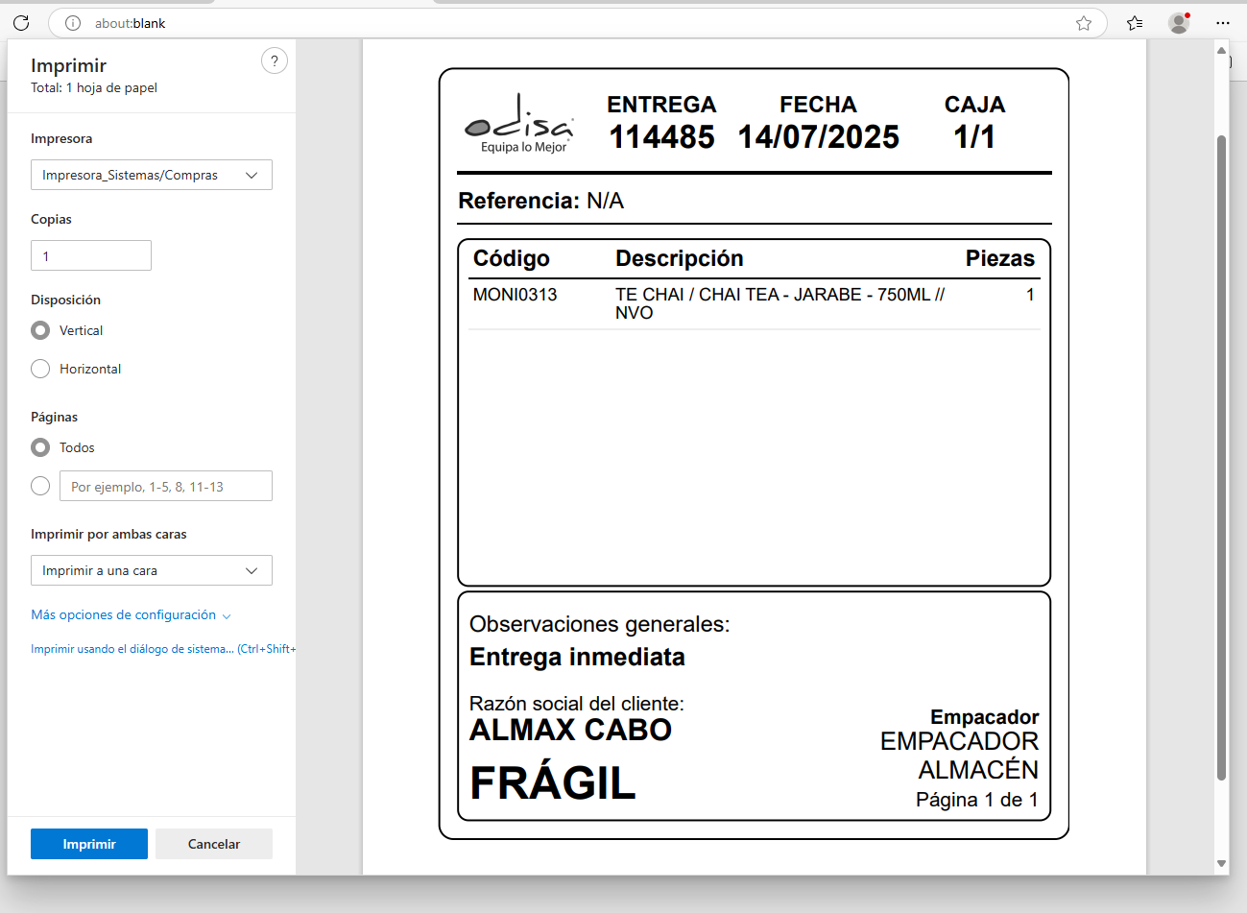
Task: Click the Razón social del cliente label
Action: 577,704
